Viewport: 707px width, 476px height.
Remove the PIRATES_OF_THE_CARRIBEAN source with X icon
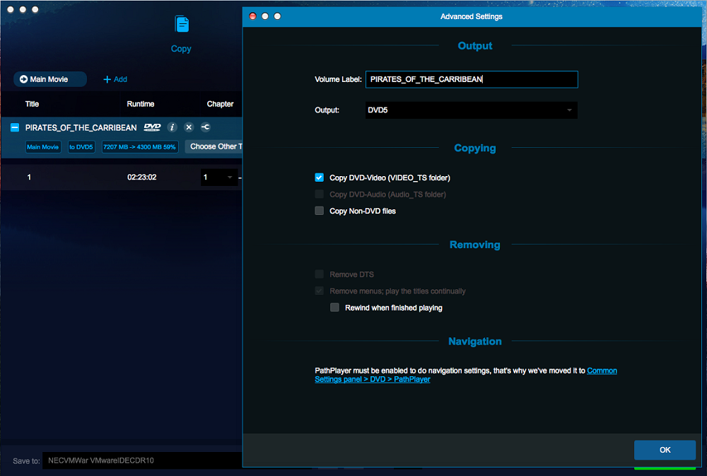click(189, 127)
